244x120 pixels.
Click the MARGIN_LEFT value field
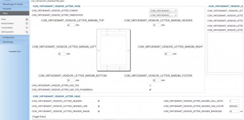click(62, 54)
